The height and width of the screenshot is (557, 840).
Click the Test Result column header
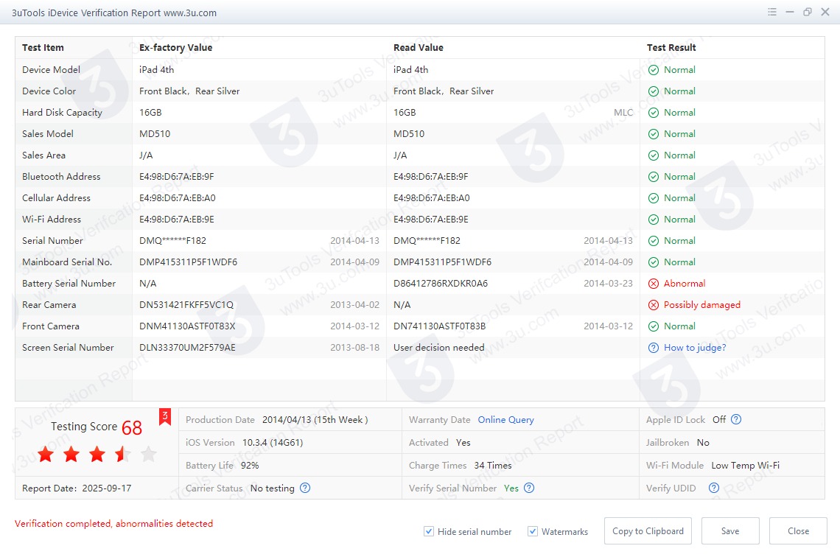pos(671,48)
